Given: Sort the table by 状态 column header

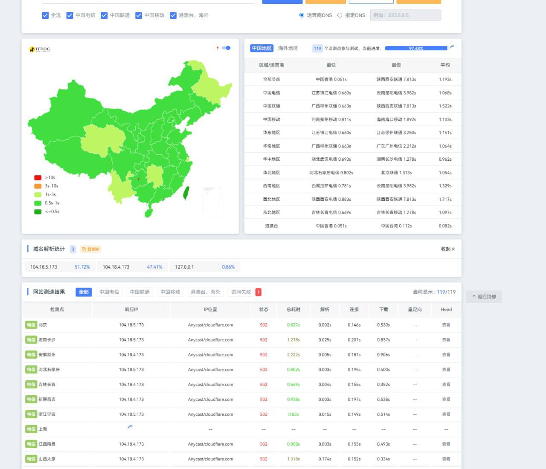Looking at the screenshot, I should pos(264,310).
